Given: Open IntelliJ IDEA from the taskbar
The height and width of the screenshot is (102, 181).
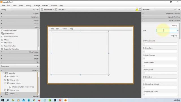Looking at the screenshot, I should 55,100.
